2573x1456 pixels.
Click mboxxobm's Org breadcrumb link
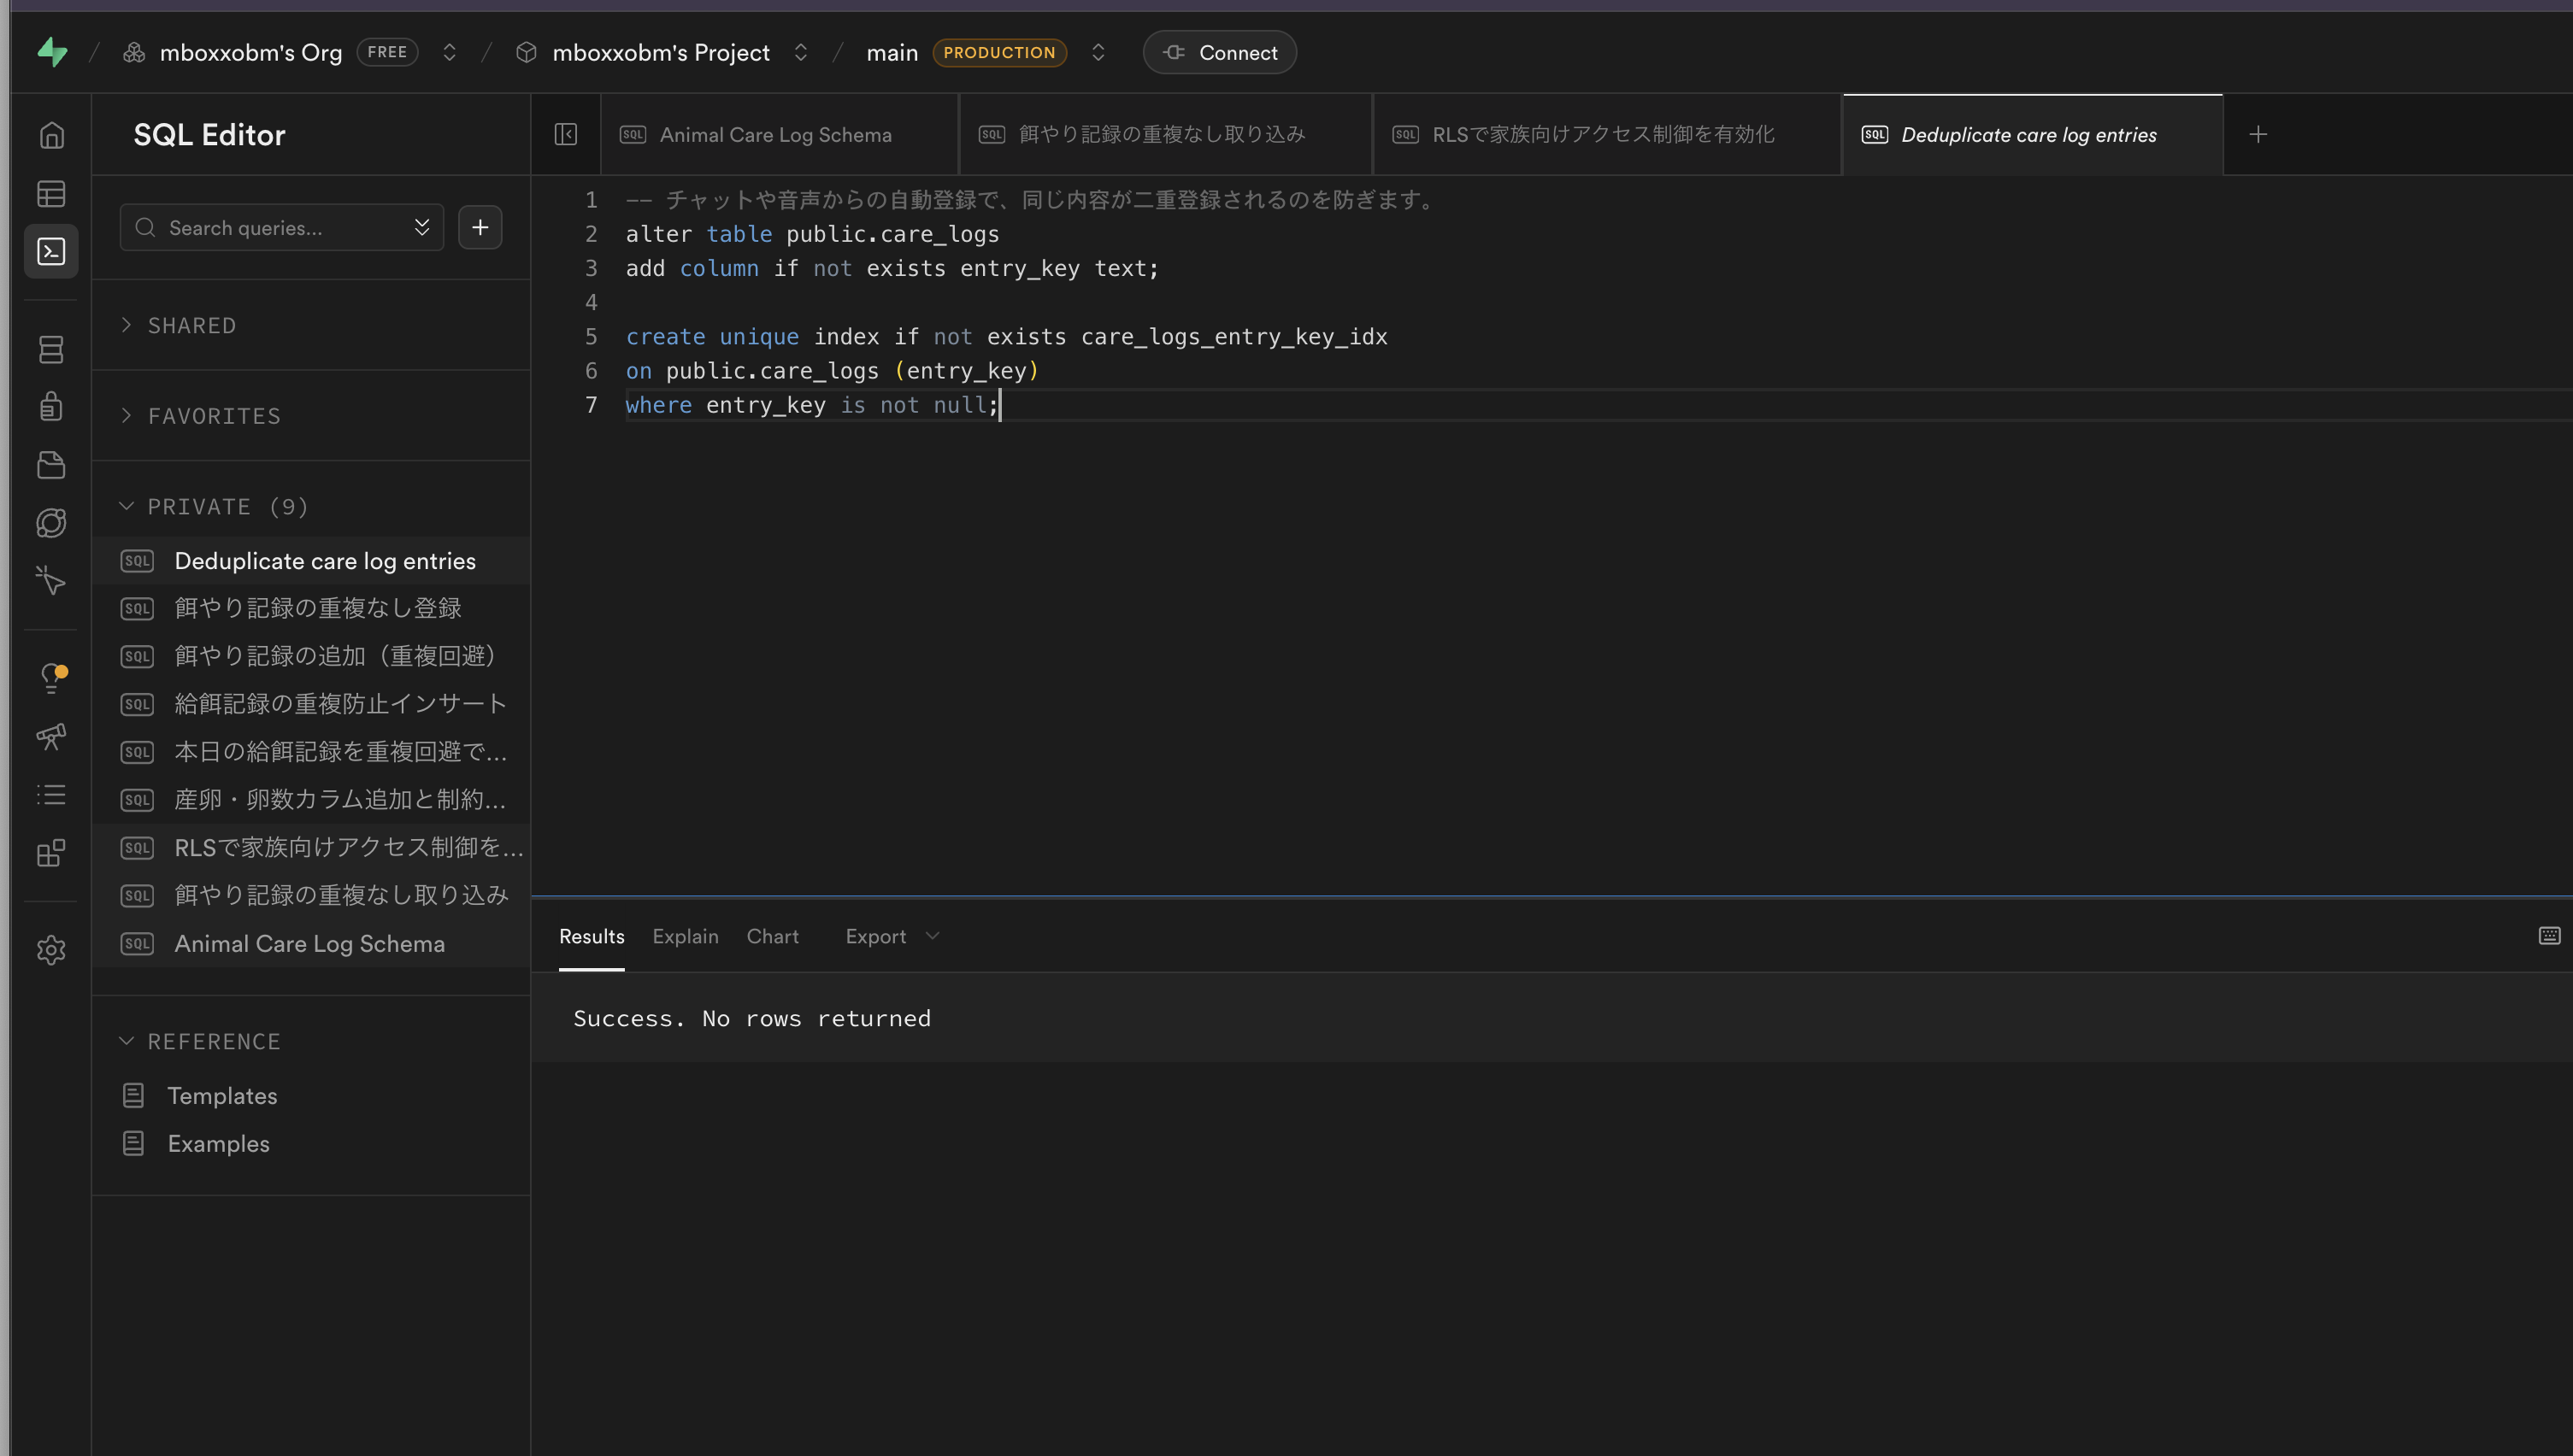point(251,52)
